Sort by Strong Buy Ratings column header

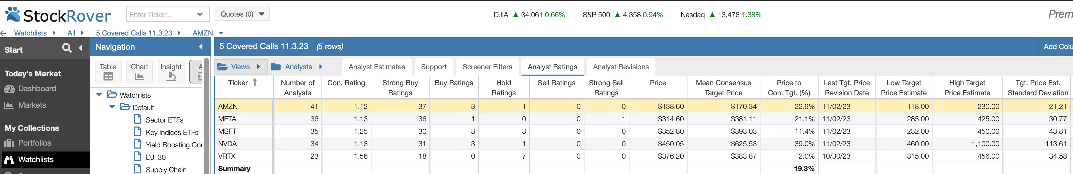[x=400, y=88]
